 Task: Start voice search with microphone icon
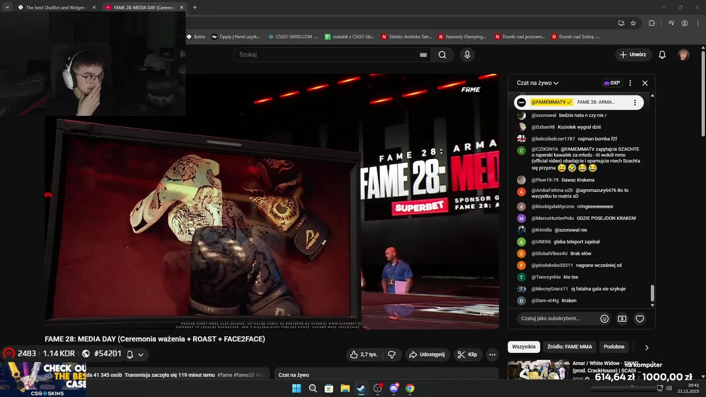coord(467,55)
